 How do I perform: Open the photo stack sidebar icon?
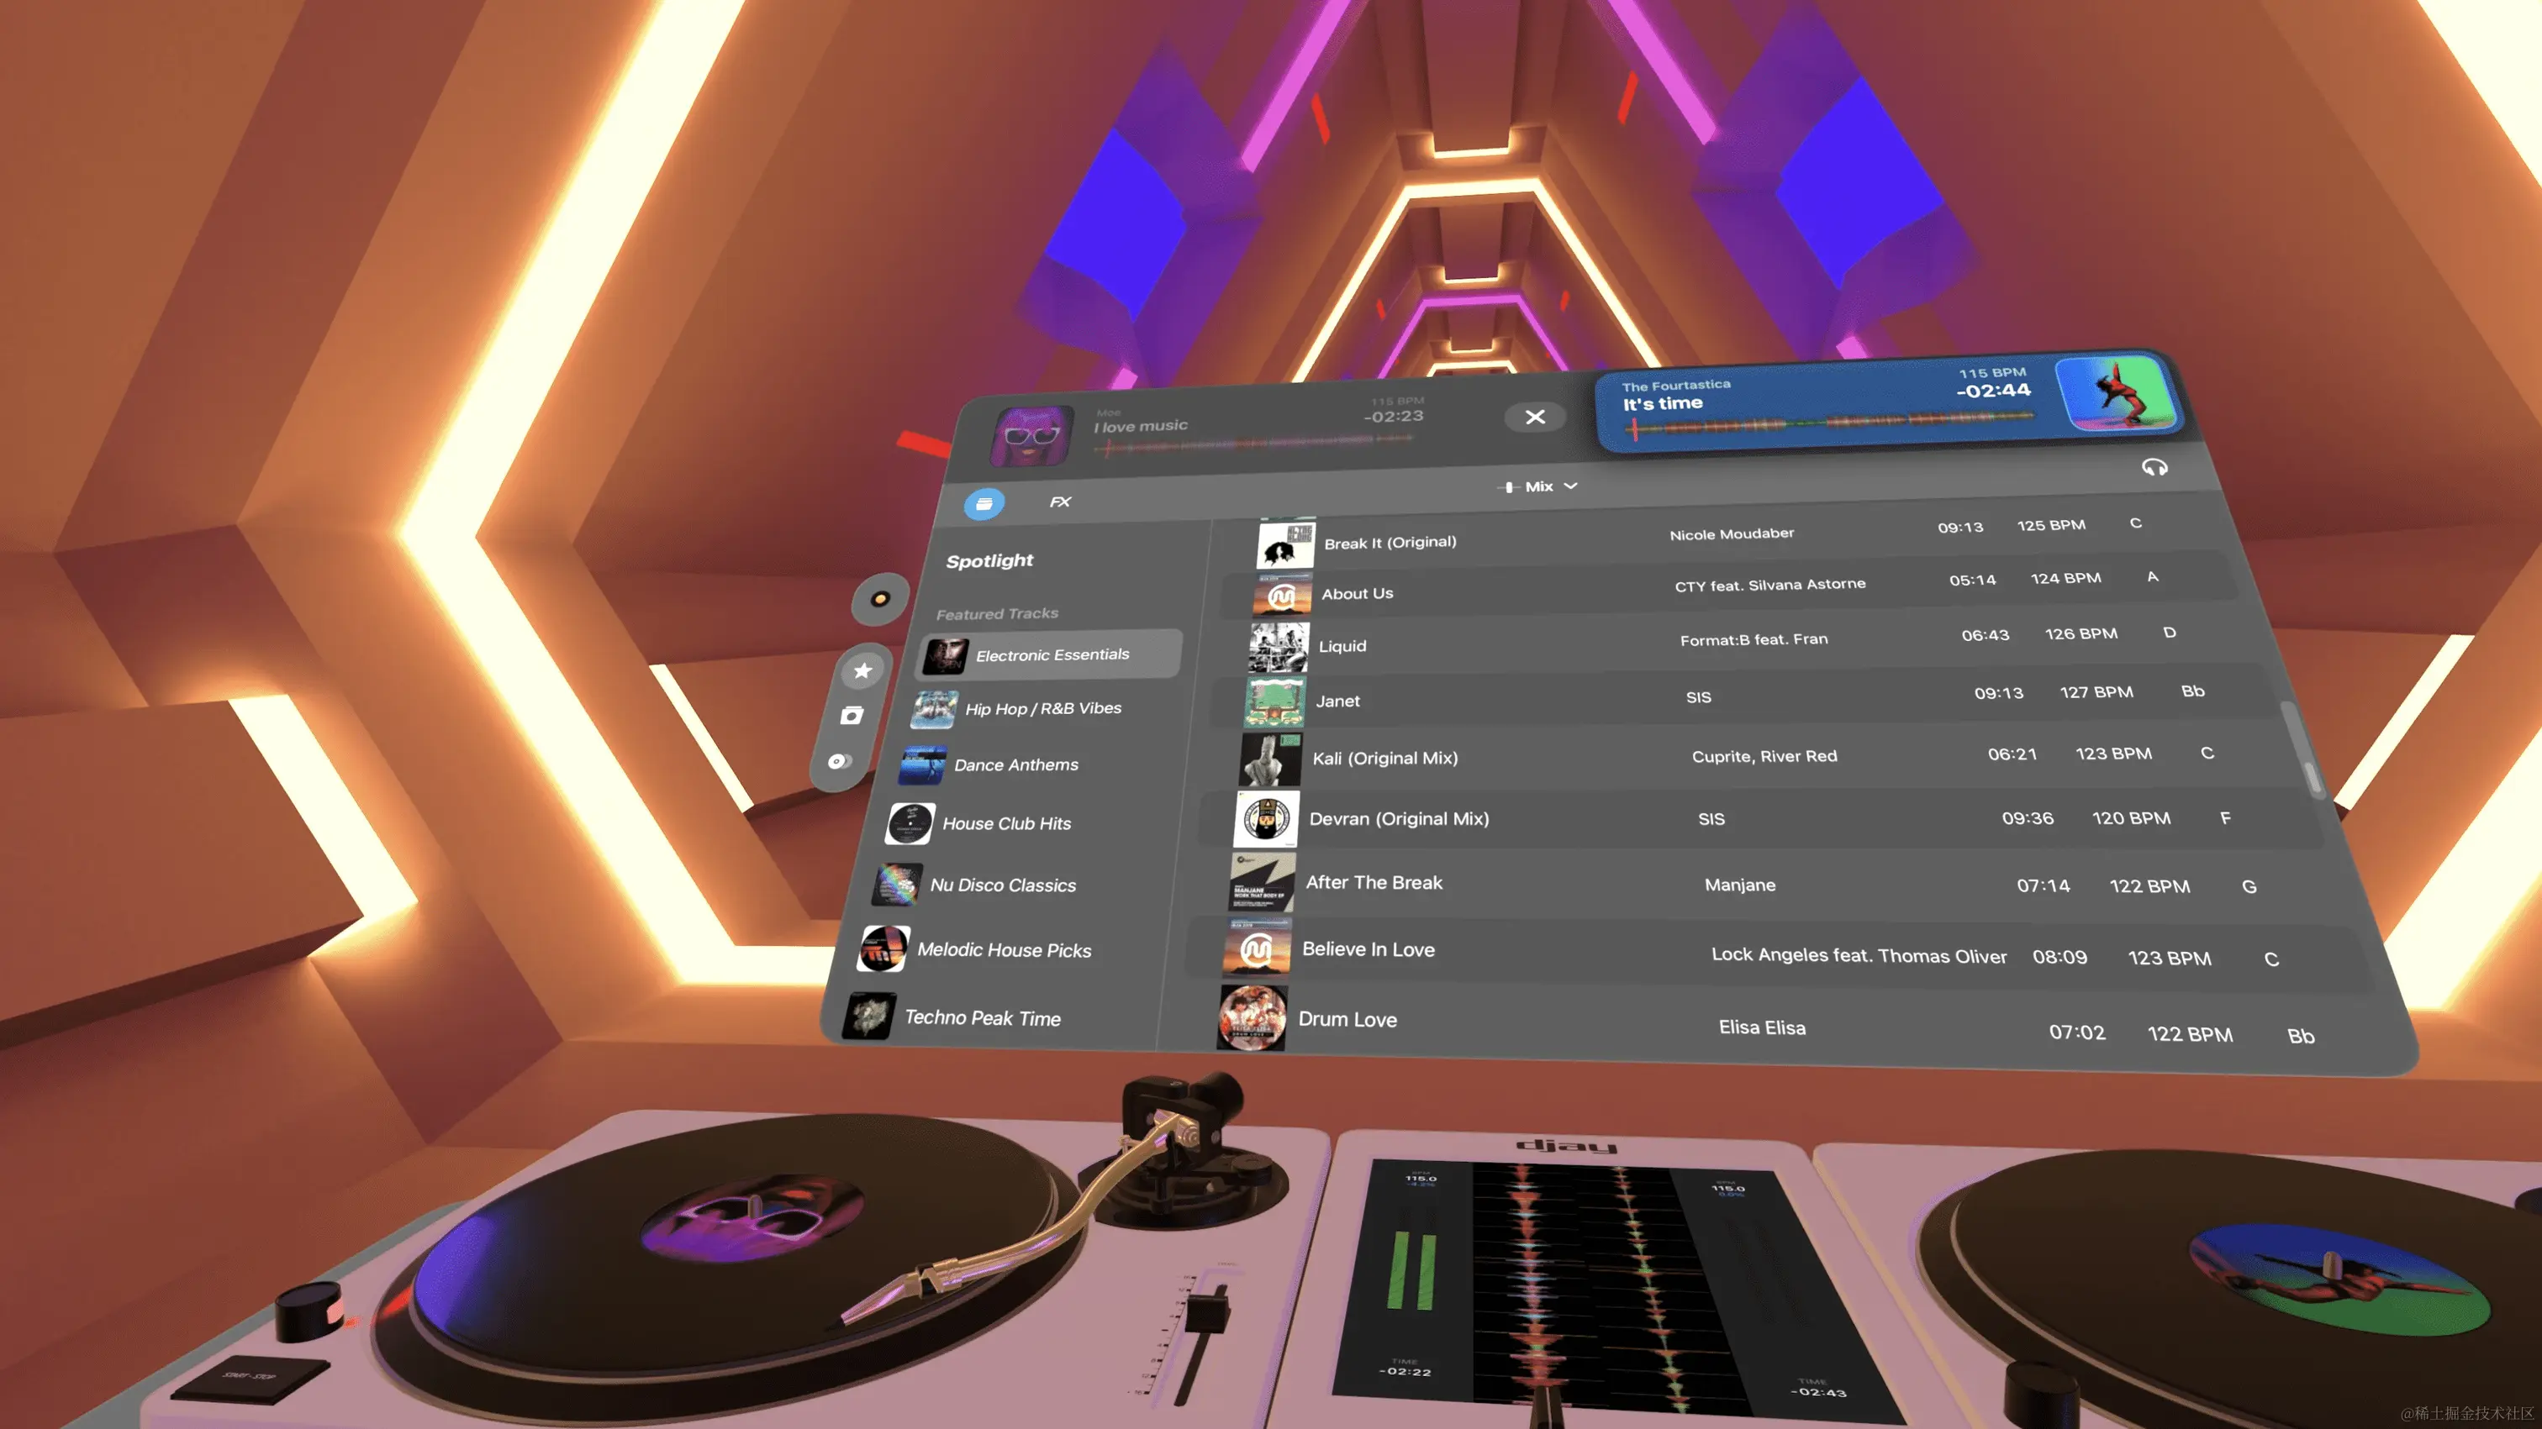tap(852, 715)
